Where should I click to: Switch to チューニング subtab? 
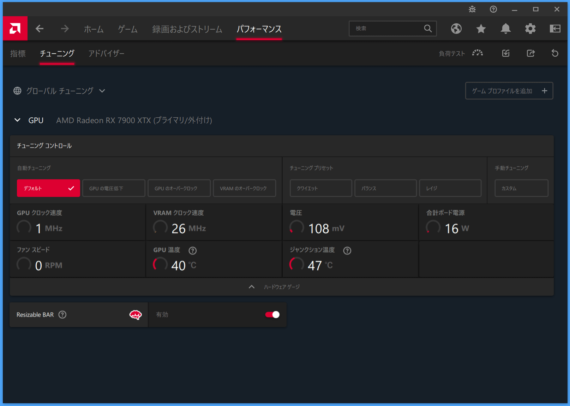pos(57,54)
